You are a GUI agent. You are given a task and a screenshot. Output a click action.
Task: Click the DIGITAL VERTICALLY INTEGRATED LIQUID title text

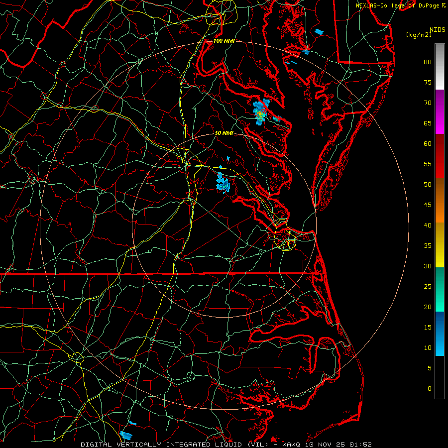pyautogui.click(x=161, y=445)
